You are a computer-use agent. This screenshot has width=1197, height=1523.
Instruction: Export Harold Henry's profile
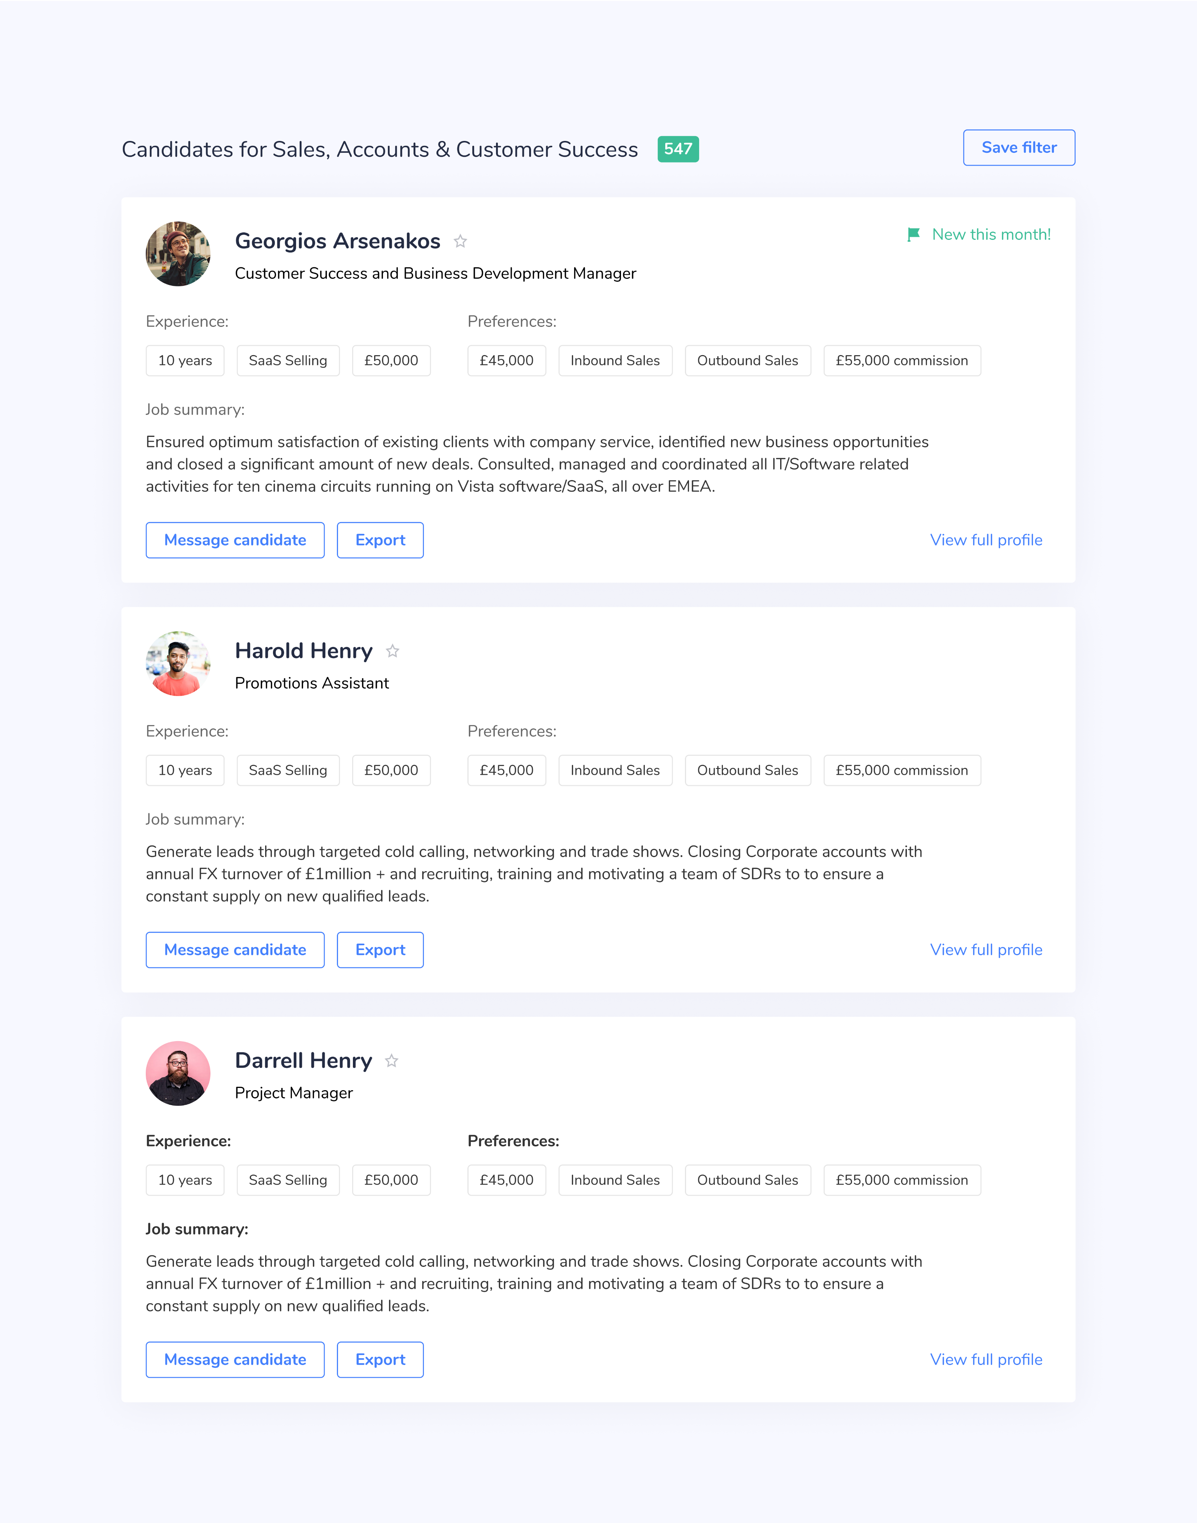380,950
